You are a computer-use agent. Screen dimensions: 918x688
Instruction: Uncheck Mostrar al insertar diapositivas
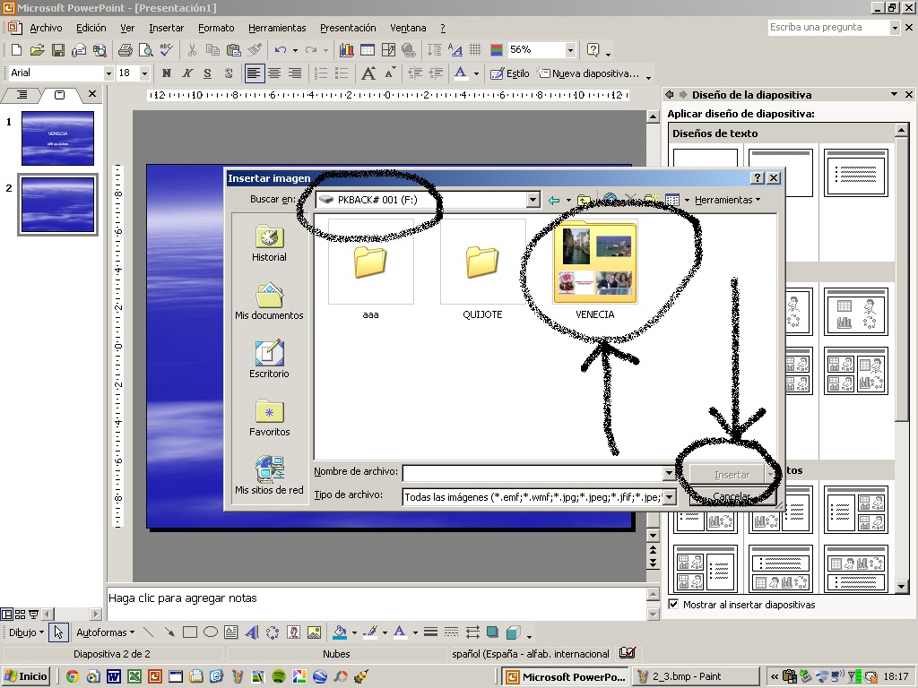click(x=673, y=605)
